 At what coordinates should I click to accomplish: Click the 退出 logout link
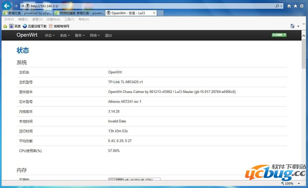point(108,36)
